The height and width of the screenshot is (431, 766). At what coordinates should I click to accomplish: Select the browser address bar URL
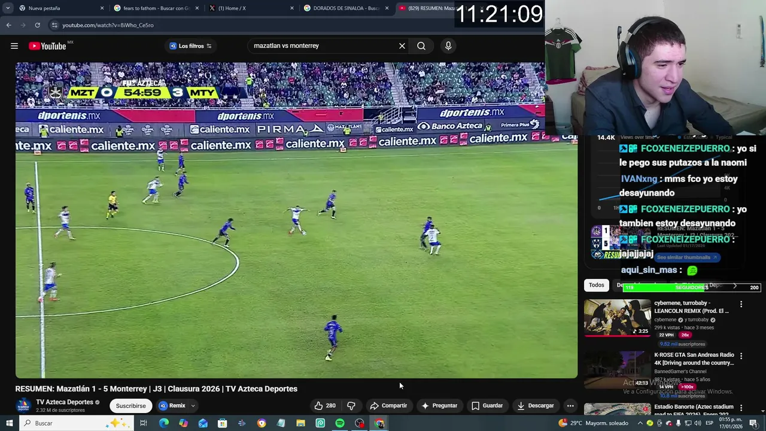click(108, 25)
